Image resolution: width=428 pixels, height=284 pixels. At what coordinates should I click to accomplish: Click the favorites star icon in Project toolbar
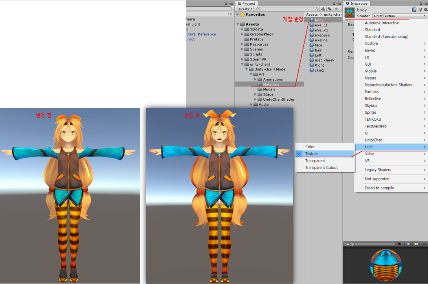tap(336, 9)
